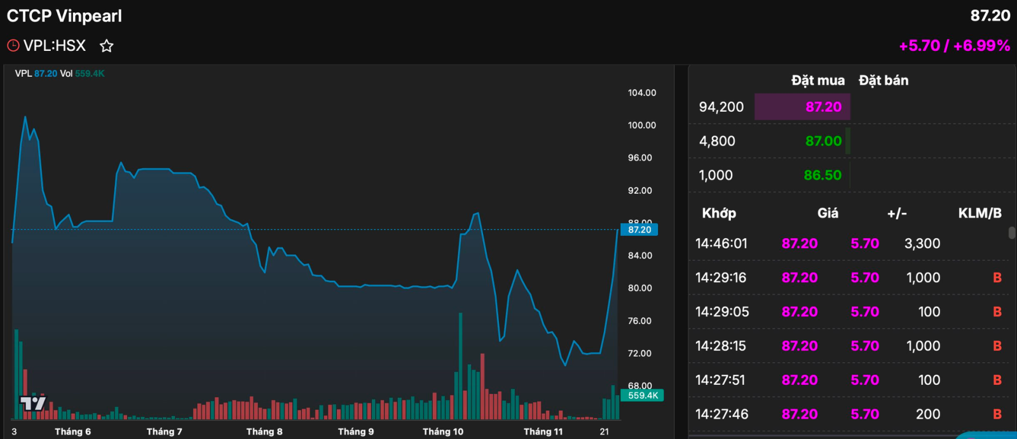Image resolution: width=1017 pixels, height=439 pixels.
Task: Click the 21 date label on time axis
Action: click(604, 431)
